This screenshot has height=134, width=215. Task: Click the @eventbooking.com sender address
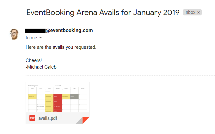(x=69, y=31)
